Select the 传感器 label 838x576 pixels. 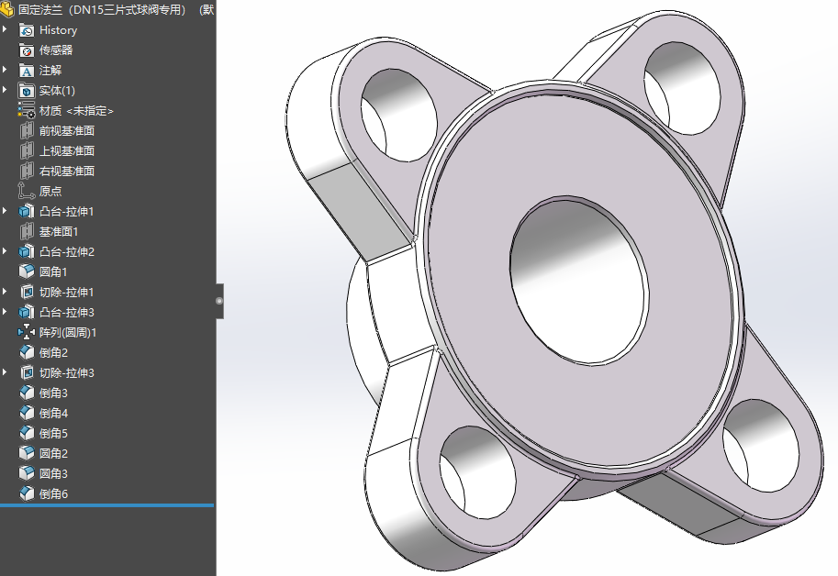(x=56, y=50)
